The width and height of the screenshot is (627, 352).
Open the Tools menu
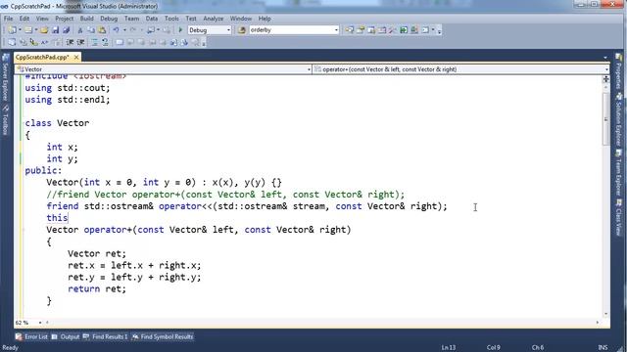[171, 19]
